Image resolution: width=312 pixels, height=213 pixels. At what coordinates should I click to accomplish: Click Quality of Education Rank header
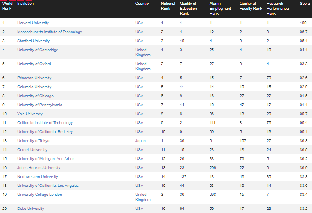pos(188,8)
